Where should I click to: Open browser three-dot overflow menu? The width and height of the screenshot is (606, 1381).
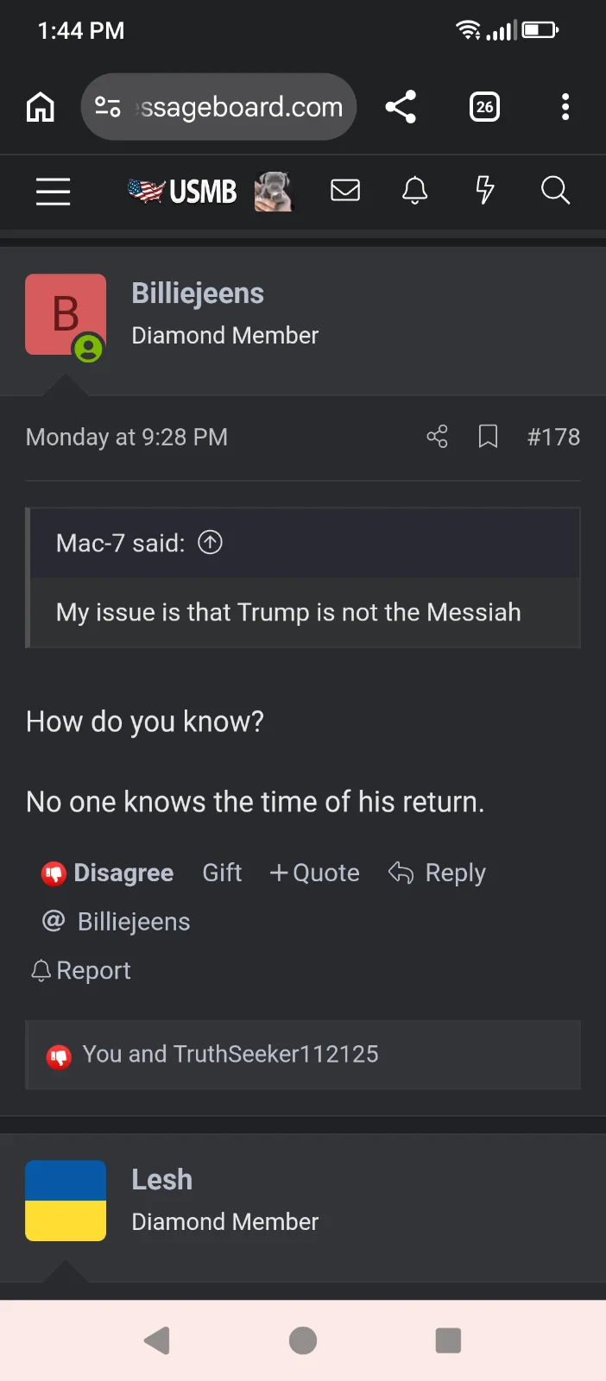[565, 107]
